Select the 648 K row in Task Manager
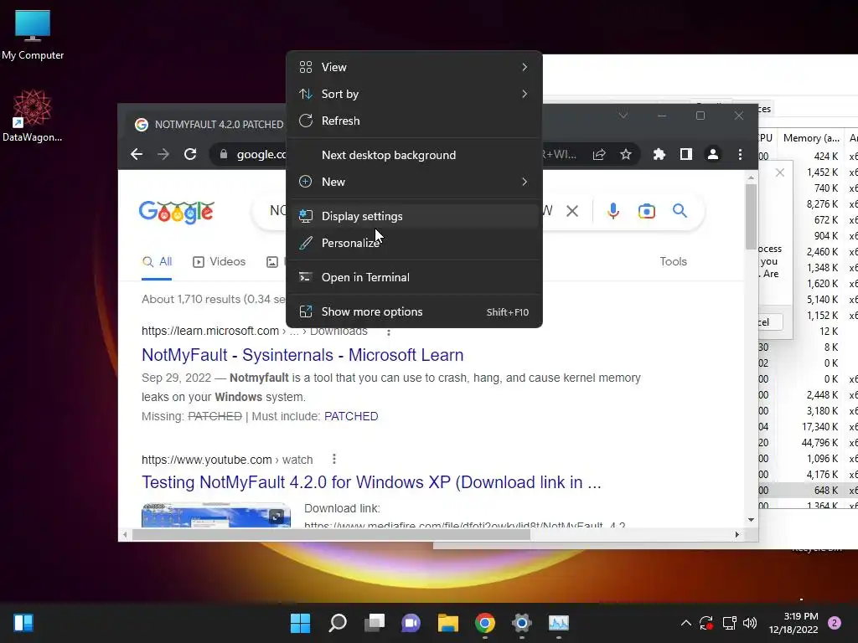Viewport: 858px width, 643px height. 808,491
